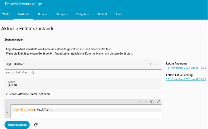
Task: Click Zustands-Attribute (YAML, optional) label
Action: 28,94
